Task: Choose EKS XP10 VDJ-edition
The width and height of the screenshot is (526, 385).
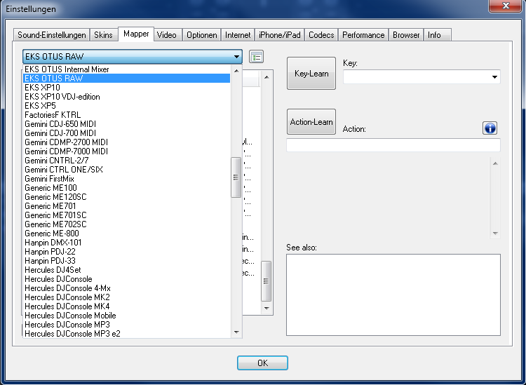Action: point(127,97)
